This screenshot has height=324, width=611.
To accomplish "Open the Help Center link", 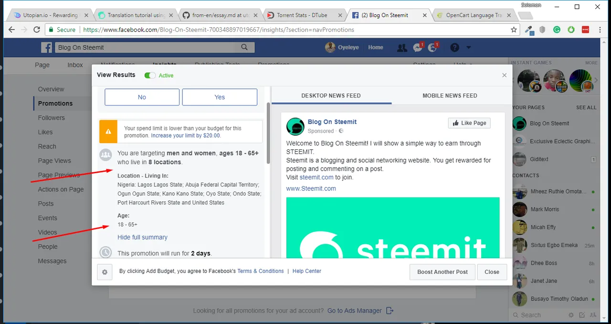I will (x=307, y=271).
